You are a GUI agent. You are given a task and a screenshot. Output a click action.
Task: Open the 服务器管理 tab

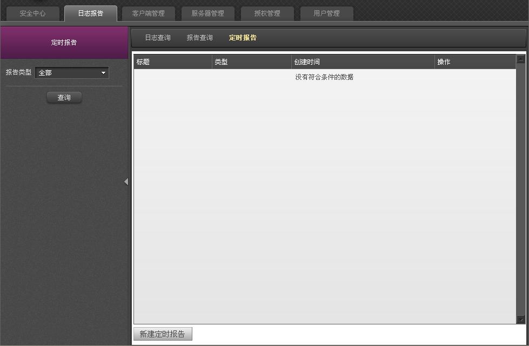(208, 13)
